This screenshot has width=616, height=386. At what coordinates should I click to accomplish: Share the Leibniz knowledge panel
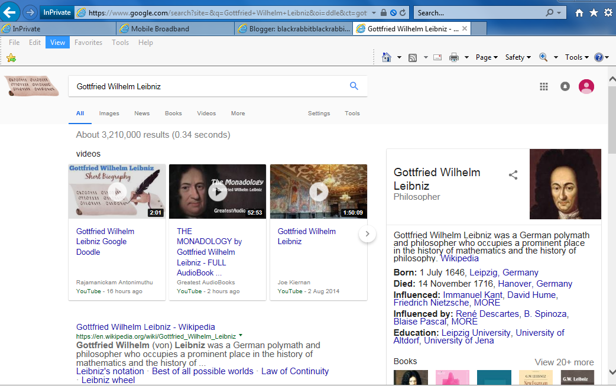tap(513, 175)
